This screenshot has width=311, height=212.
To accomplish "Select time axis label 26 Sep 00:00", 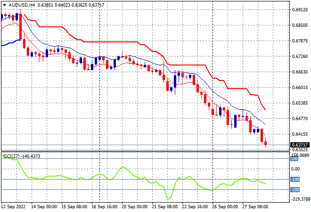I will click(225, 207).
